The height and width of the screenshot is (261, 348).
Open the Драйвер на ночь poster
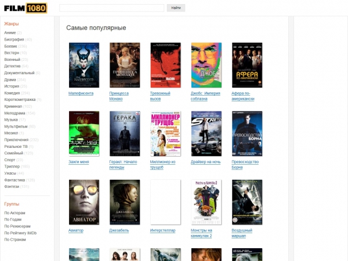(206, 133)
